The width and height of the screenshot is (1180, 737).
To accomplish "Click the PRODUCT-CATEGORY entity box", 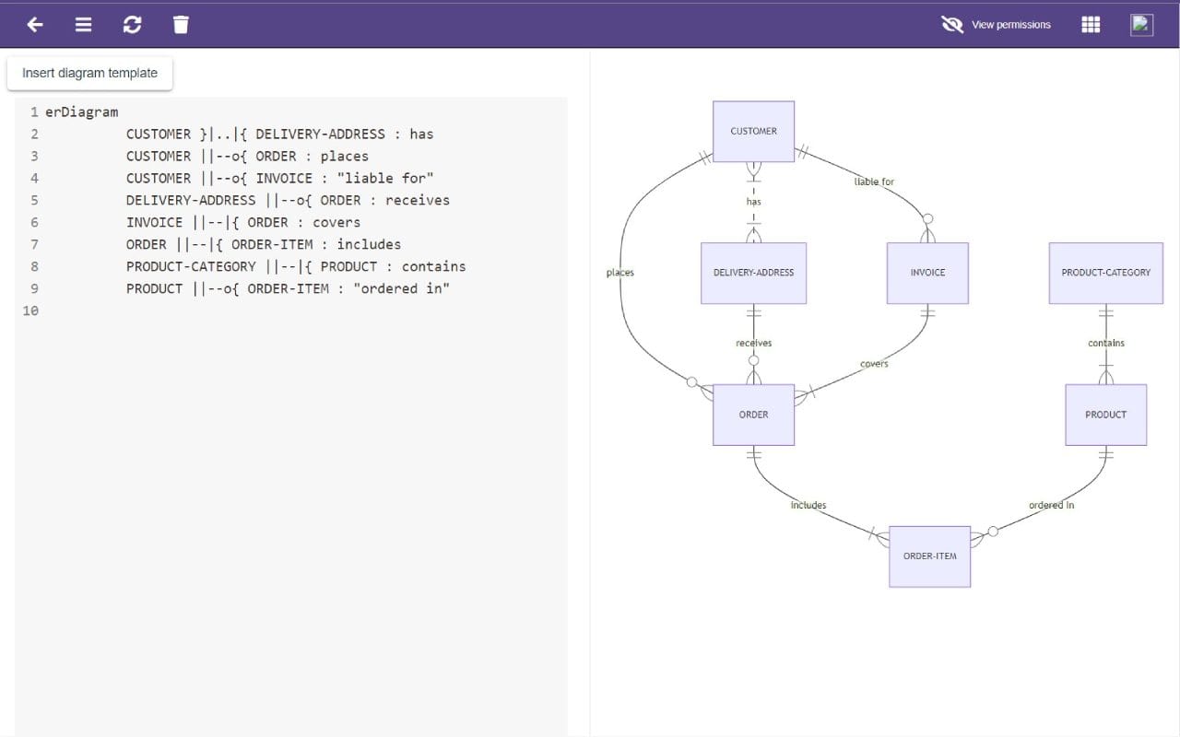I will (x=1105, y=273).
